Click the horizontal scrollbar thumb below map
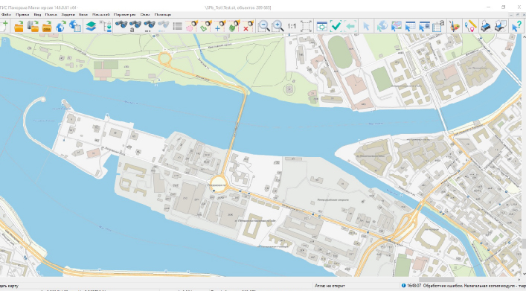Screen dimensions: 526x291 [x=437, y=280]
